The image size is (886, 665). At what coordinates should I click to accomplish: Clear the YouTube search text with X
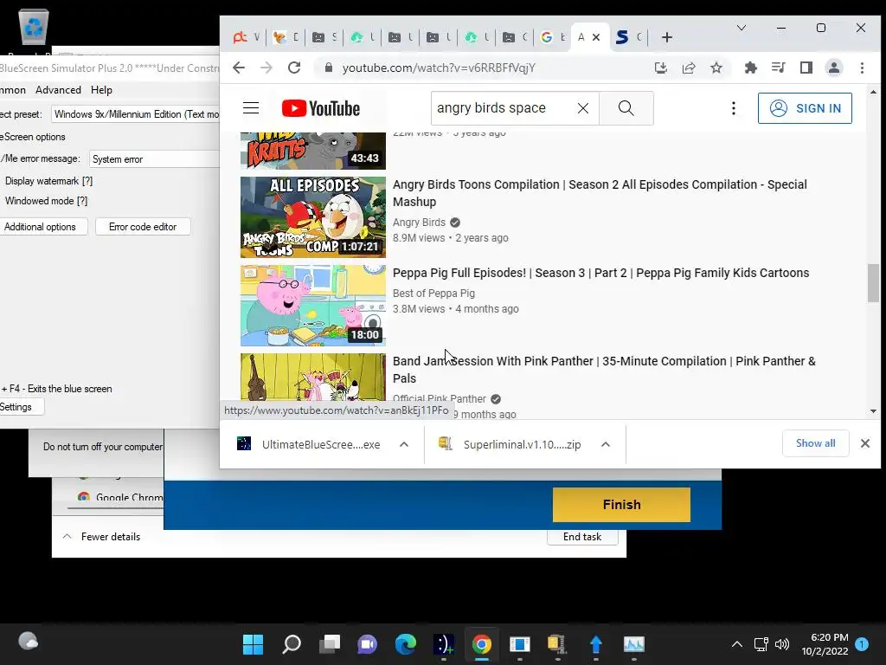(583, 108)
